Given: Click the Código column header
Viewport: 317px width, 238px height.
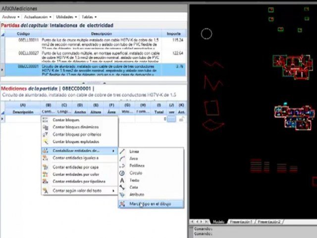Looking at the screenshot, I should (x=23, y=34).
